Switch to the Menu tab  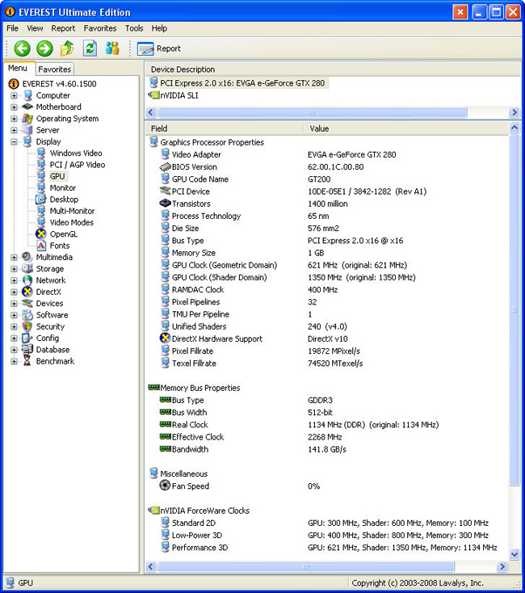click(18, 68)
